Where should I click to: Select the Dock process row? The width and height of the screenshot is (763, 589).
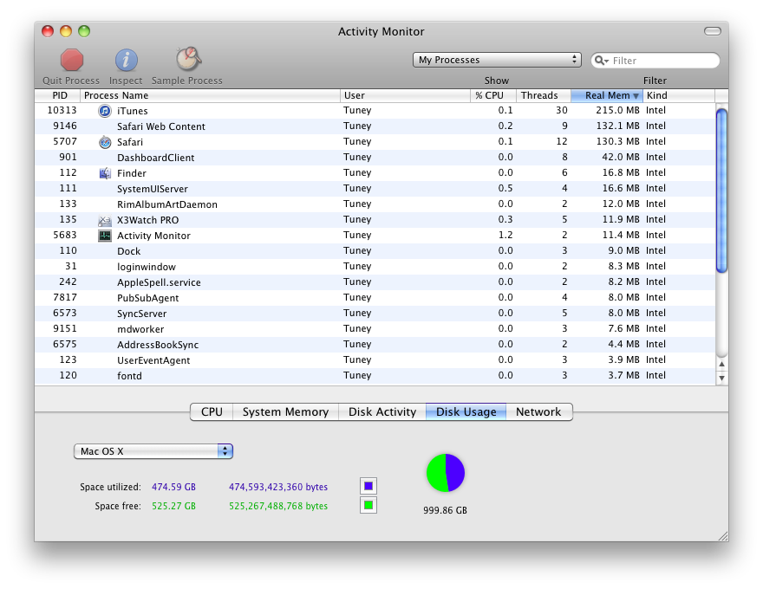375,251
